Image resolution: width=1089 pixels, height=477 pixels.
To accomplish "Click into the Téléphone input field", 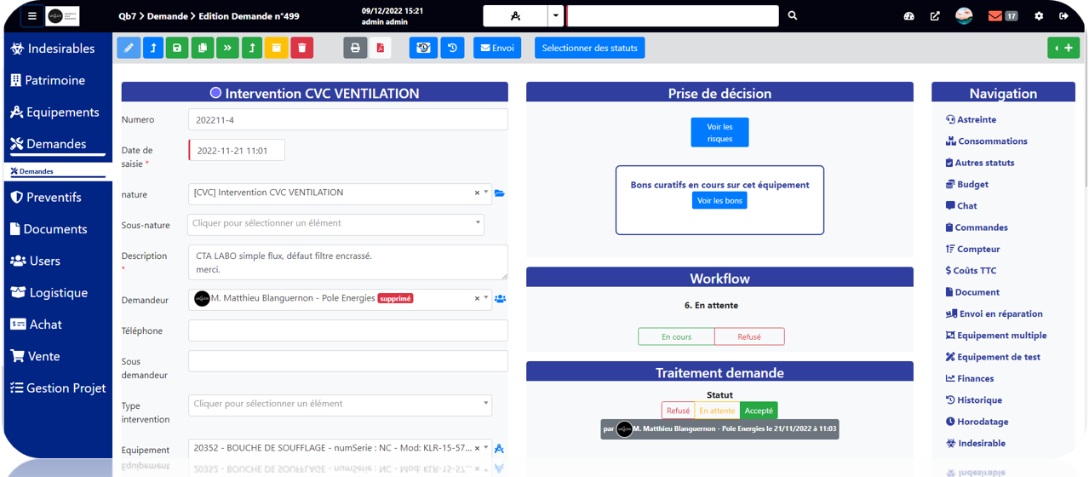I will coord(347,330).
